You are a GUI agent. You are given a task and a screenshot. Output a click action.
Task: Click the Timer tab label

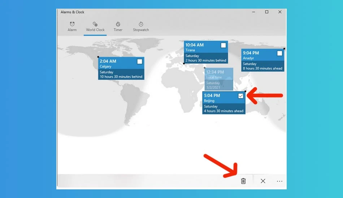118,30
